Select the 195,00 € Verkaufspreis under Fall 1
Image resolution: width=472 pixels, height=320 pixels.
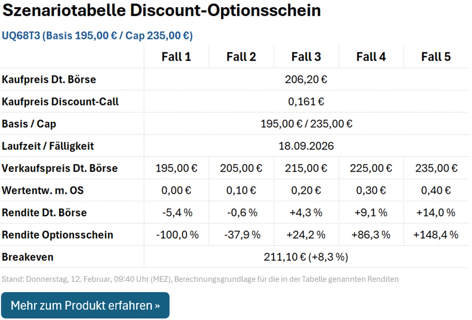176,168
